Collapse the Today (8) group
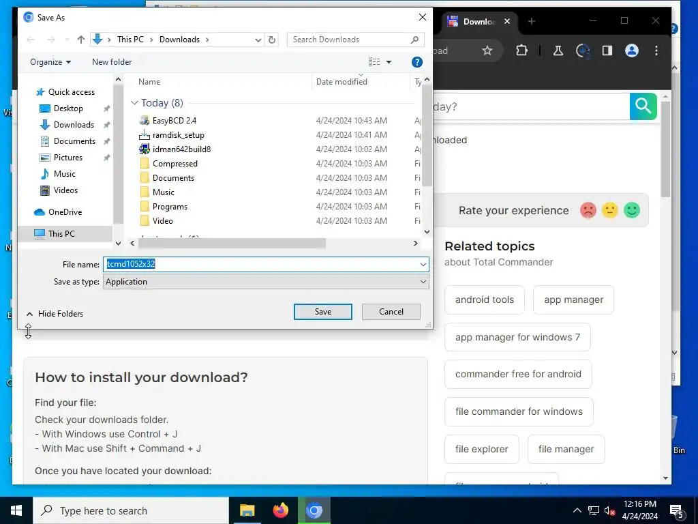698x524 pixels. pyautogui.click(x=134, y=103)
